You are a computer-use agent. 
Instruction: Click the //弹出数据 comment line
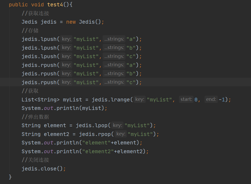pos(35,117)
